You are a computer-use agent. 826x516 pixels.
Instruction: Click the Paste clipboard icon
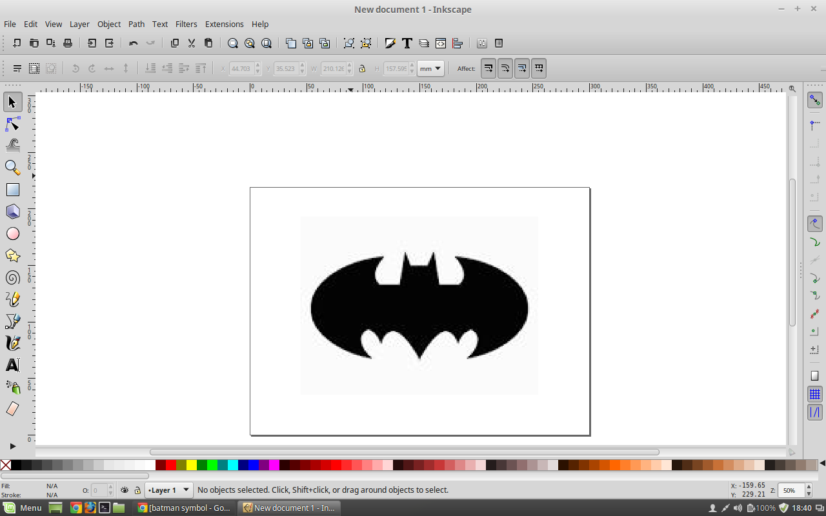[x=208, y=43]
